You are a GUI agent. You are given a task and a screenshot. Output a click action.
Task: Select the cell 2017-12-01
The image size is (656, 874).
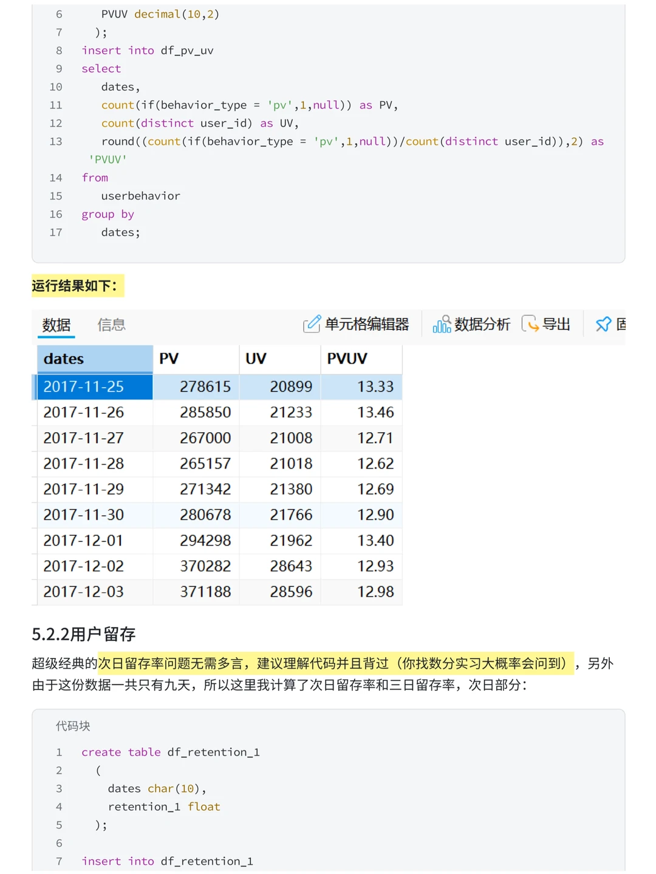pyautogui.click(x=95, y=540)
